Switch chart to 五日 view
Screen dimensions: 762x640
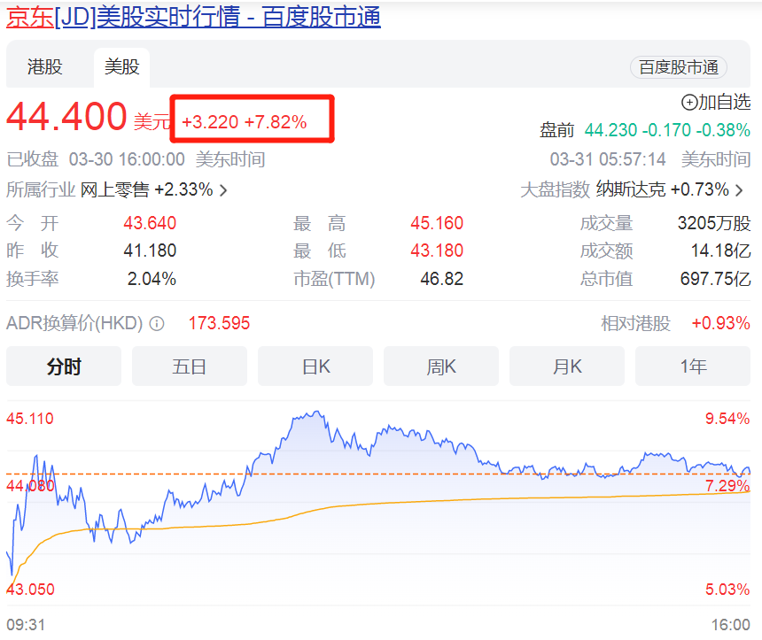(x=190, y=366)
